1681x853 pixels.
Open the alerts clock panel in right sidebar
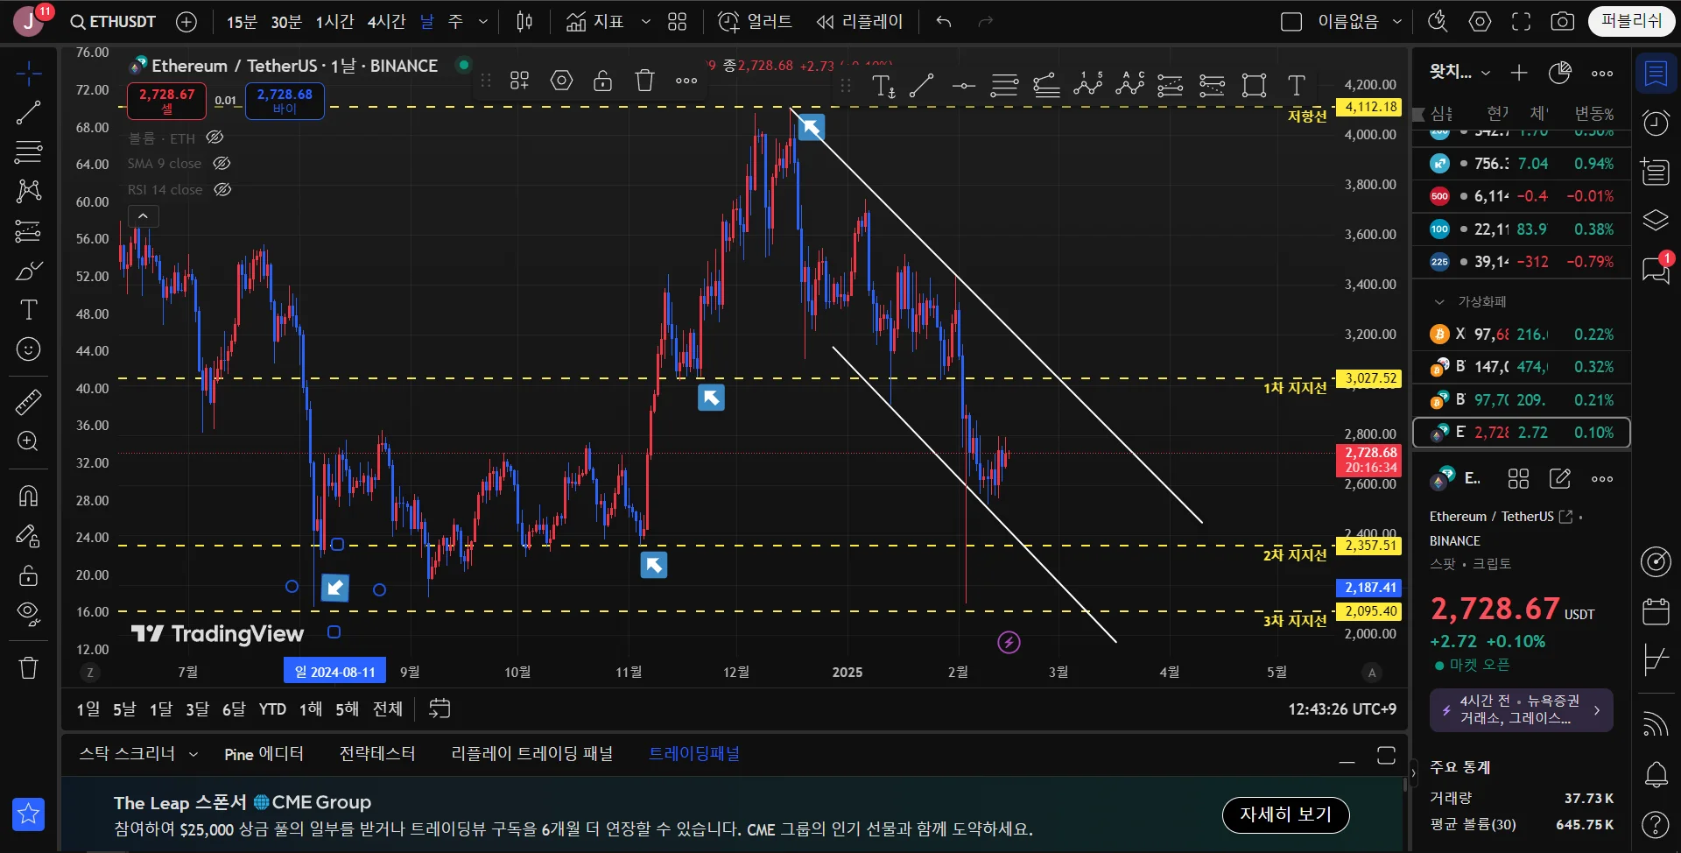point(1656,123)
